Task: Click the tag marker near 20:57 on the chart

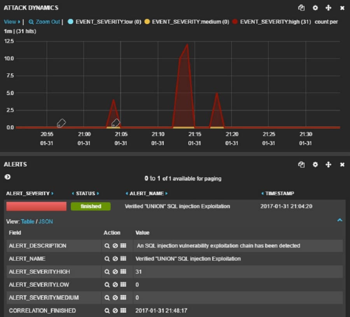Action: coord(61,123)
